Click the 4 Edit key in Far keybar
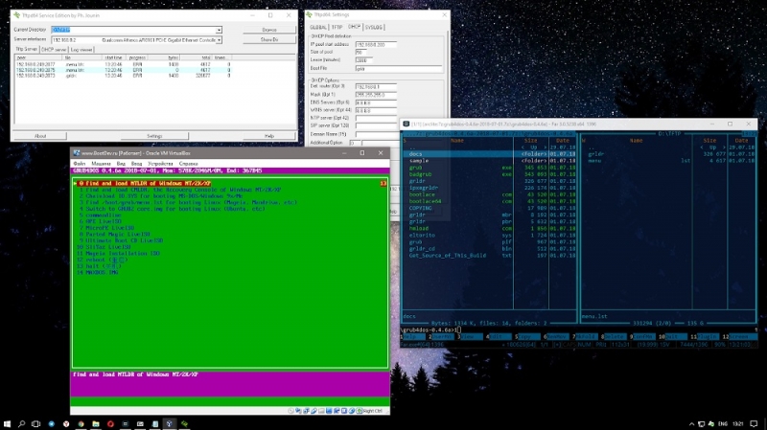 click(x=496, y=337)
